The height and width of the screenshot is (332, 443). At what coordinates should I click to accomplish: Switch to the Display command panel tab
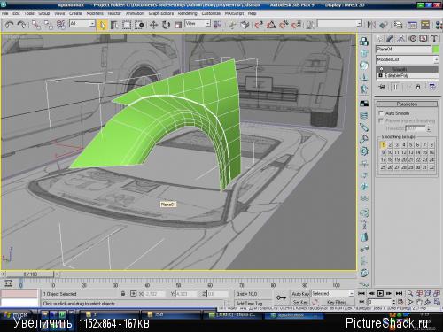click(424, 39)
